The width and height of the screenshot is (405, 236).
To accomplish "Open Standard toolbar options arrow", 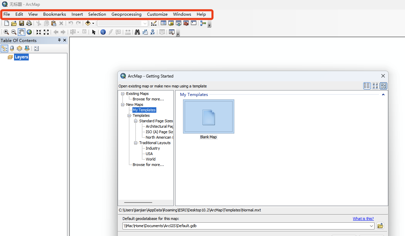I will tap(209, 25).
